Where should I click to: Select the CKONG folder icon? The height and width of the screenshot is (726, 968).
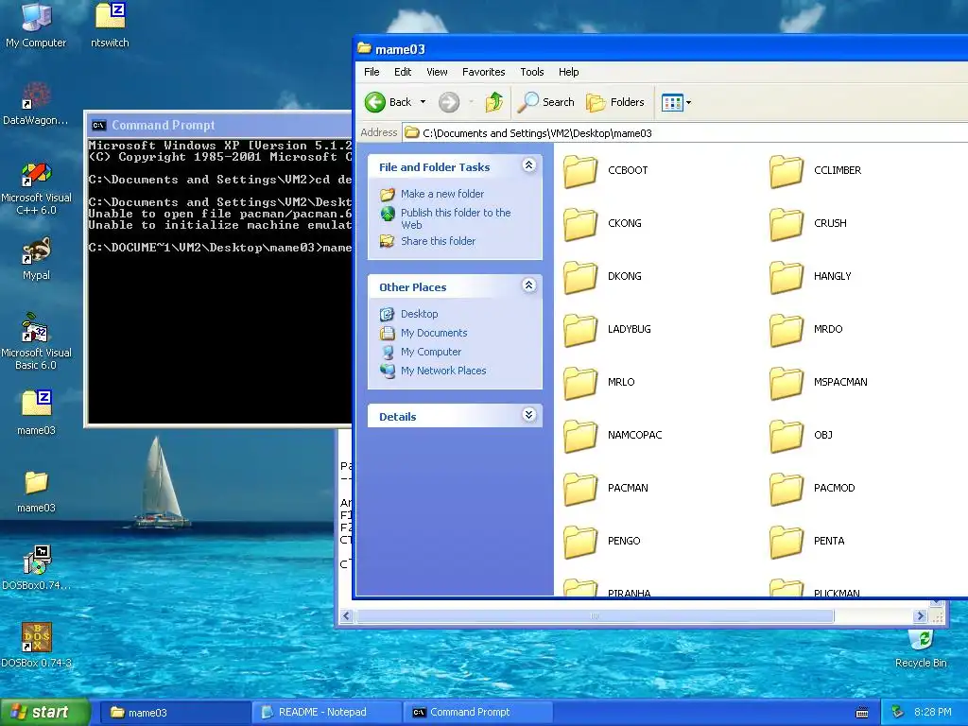pyautogui.click(x=580, y=223)
